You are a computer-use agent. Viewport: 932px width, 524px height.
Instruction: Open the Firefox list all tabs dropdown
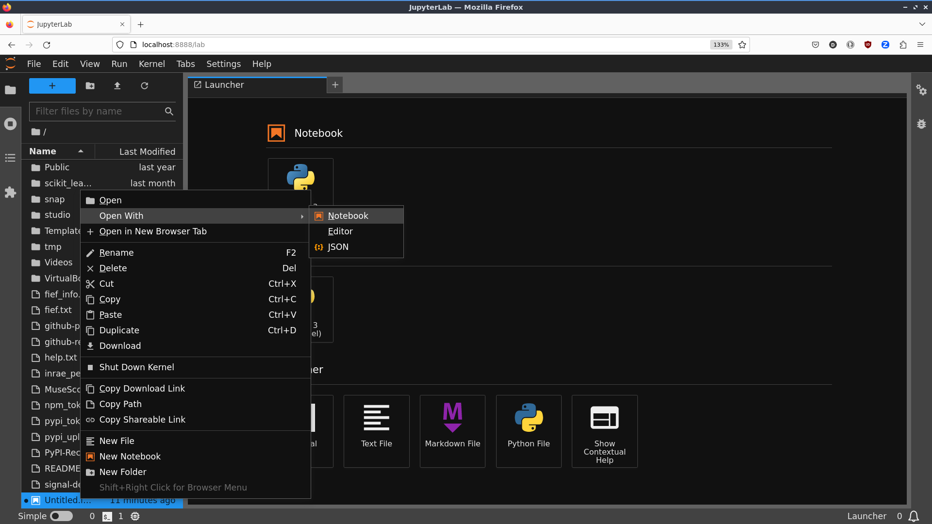922,24
